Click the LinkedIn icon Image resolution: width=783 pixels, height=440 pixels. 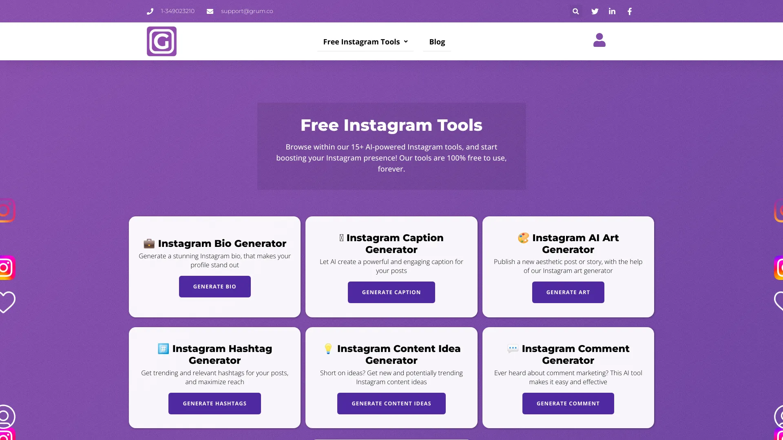click(x=612, y=11)
